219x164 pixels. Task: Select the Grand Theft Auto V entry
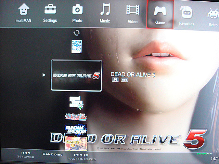pos(76,103)
